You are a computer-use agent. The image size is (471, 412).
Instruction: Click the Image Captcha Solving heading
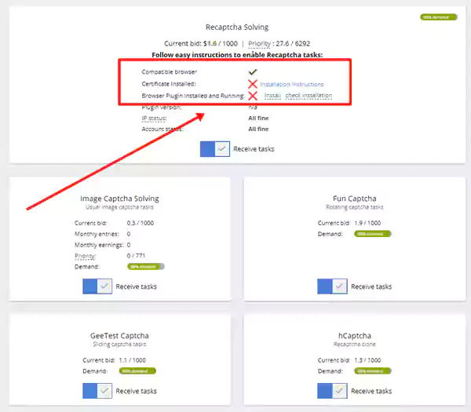click(x=119, y=199)
